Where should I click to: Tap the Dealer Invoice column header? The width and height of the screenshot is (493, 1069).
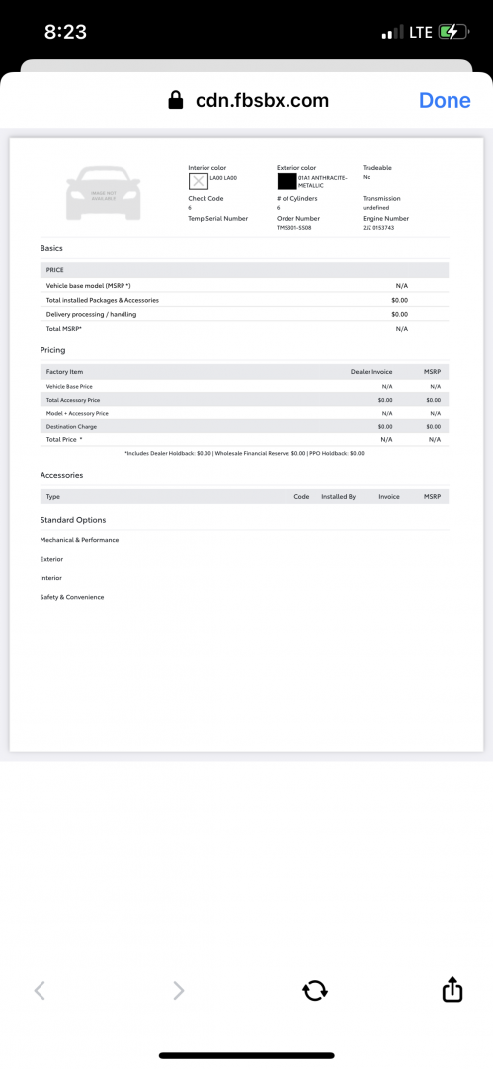coord(371,372)
